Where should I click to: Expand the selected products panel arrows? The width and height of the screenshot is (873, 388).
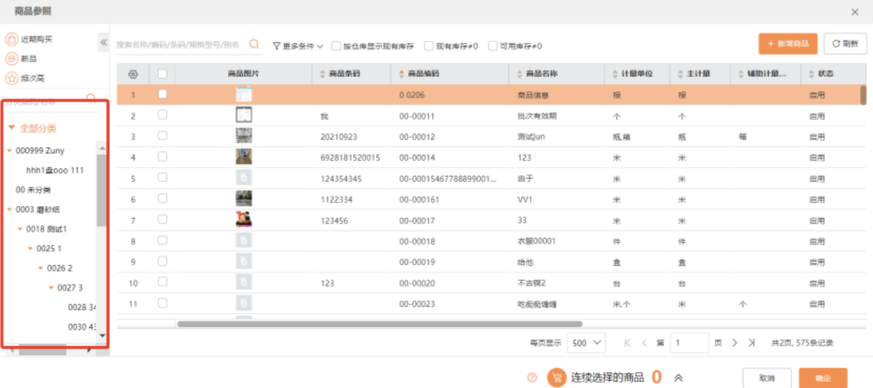coord(679,378)
